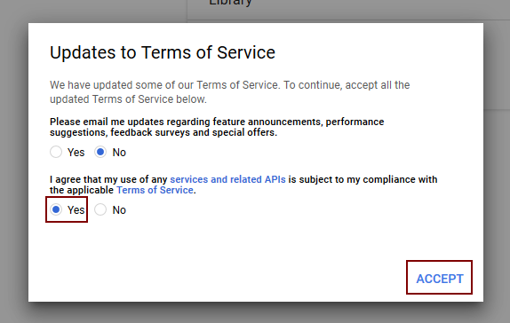
Task: Choose the Yes radio circle agreeing to Terms
Action: (56, 209)
